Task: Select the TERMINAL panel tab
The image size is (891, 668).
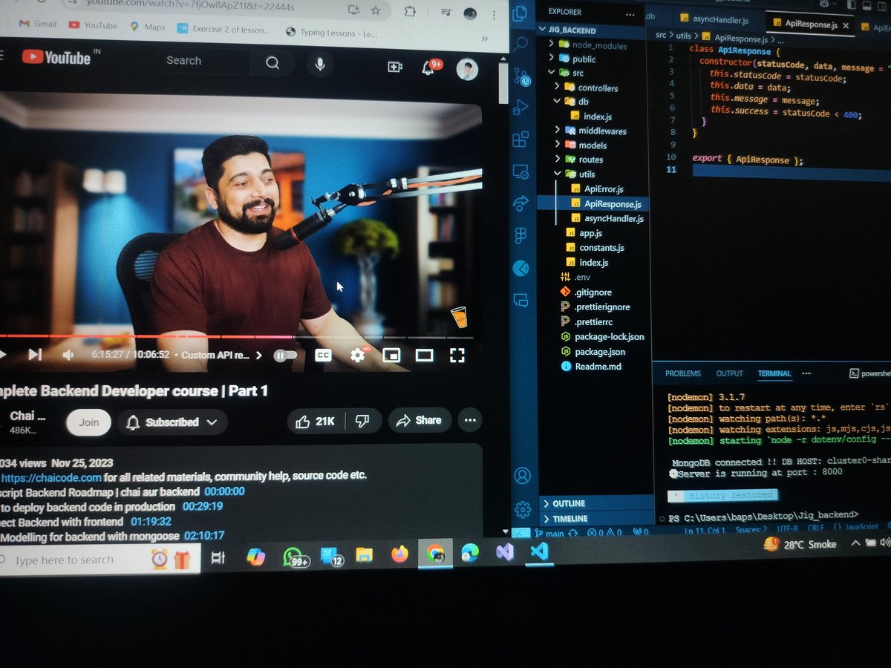Action: tap(774, 373)
